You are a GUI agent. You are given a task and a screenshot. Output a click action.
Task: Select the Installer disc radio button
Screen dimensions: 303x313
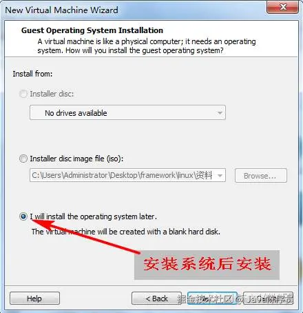[23, 94]
